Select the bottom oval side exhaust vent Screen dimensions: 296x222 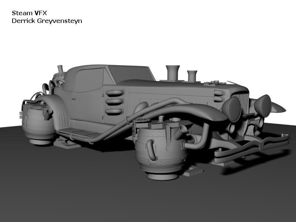pyautogui.click(x=114, y=111)
